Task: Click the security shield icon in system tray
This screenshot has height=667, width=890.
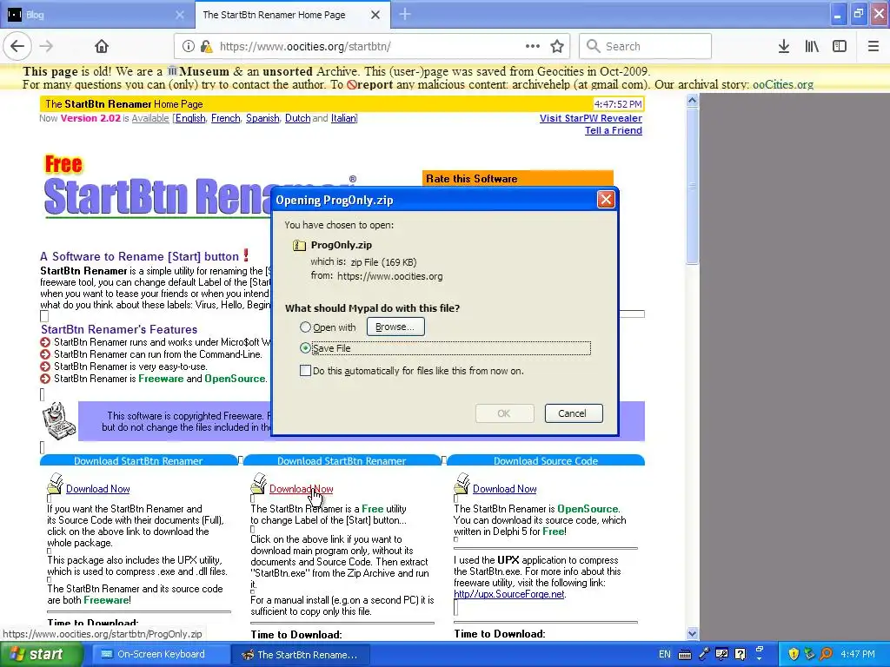Action: [794, 654]
